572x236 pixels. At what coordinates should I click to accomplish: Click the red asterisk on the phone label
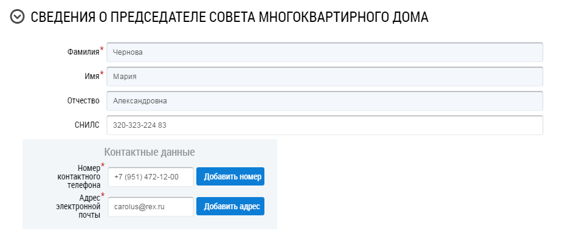point(103,165)
